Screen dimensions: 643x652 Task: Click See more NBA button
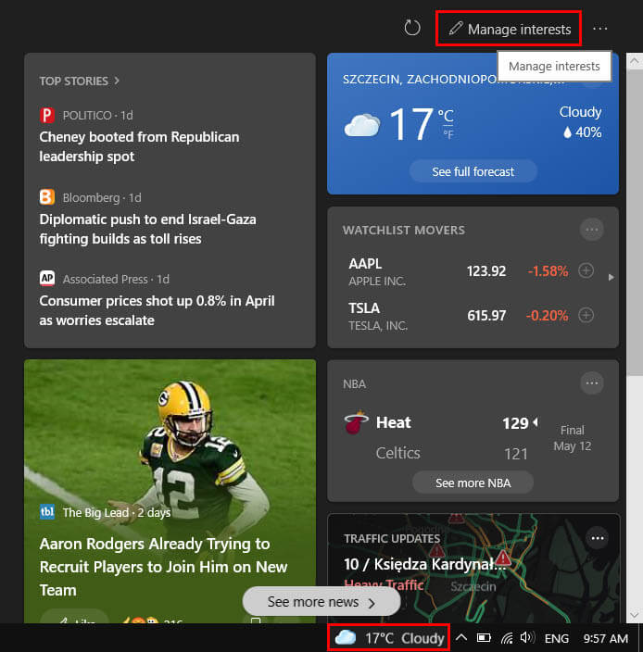click(473, 483)
